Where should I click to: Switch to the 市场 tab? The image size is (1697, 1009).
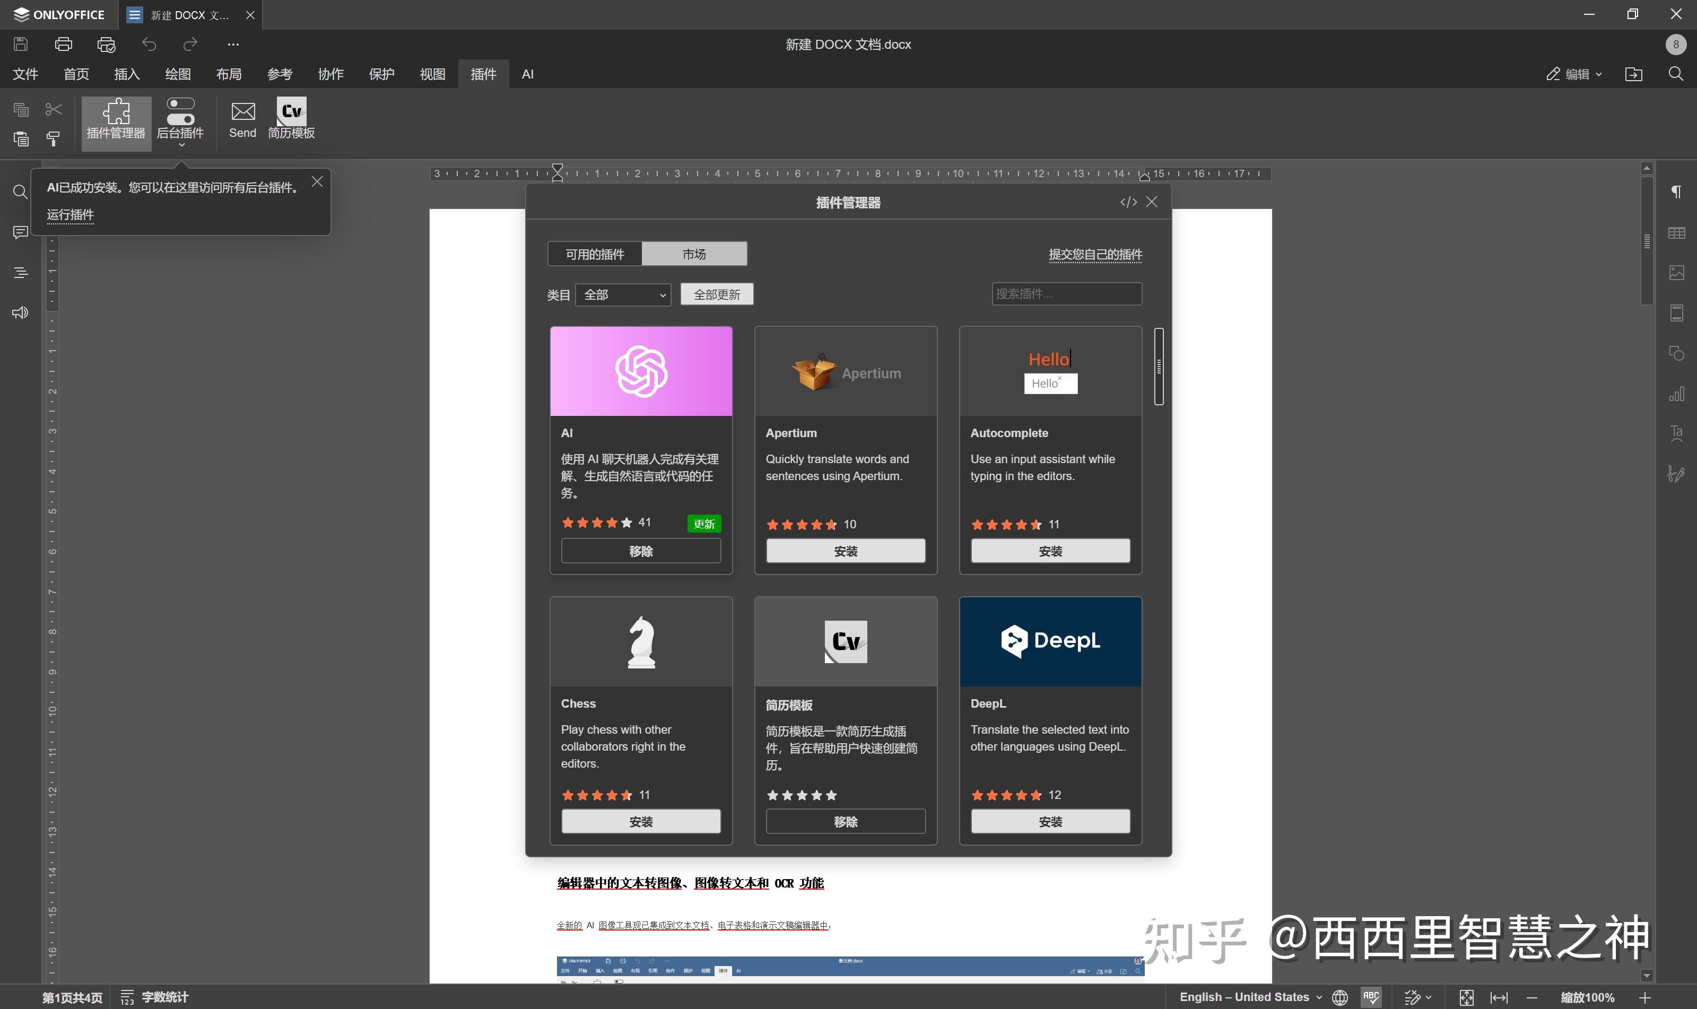click(x=694, y=253)
